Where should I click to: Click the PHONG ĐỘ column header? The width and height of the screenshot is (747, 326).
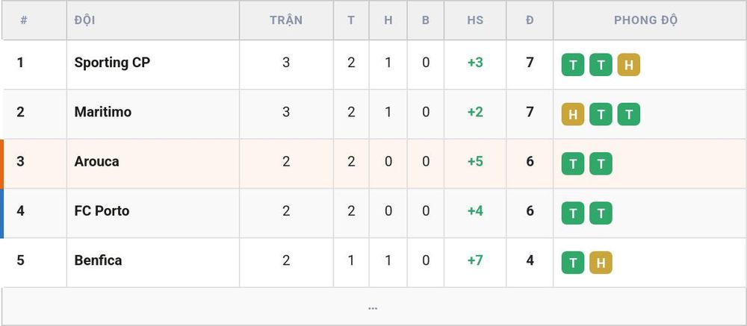point(645,20)
